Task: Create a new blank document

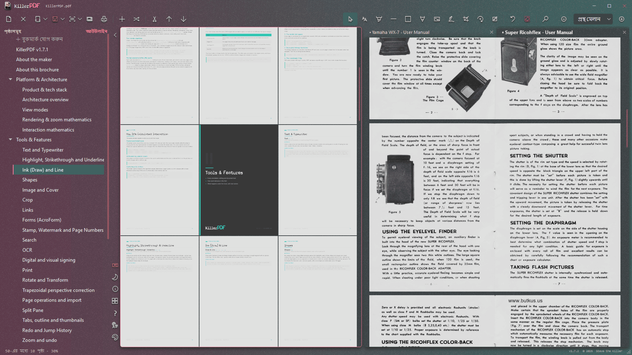Action: tap(9, 19)
